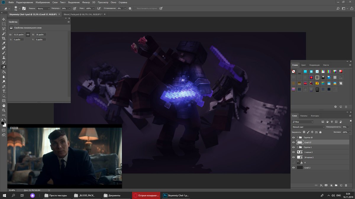The width and height of the screenshot is (355, 199).
Task: Open layer filter Вид dropdown
Action: tap(303, 121)
